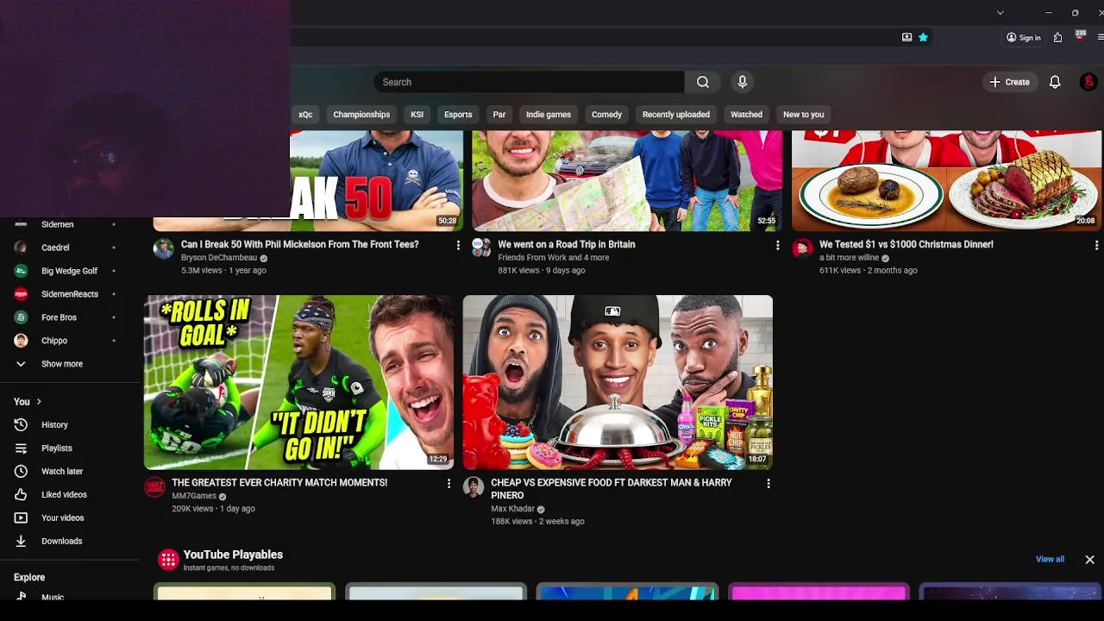The width and height of the screenshot is (1104, 621).
Task: Click the install app icon in address bar
Action: pyautogui.click(x=906, y=37)
